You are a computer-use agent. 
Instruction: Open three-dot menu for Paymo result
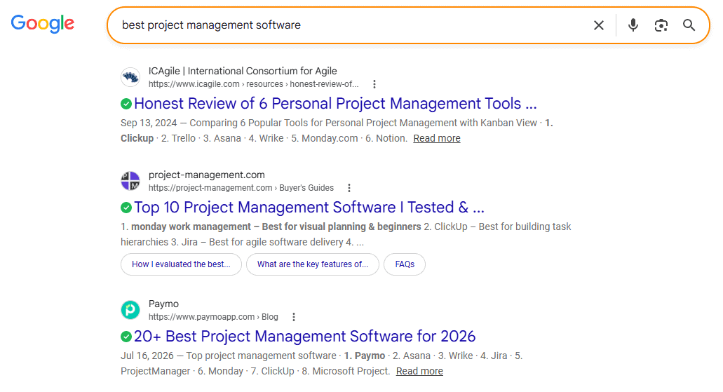pos(294,317)
